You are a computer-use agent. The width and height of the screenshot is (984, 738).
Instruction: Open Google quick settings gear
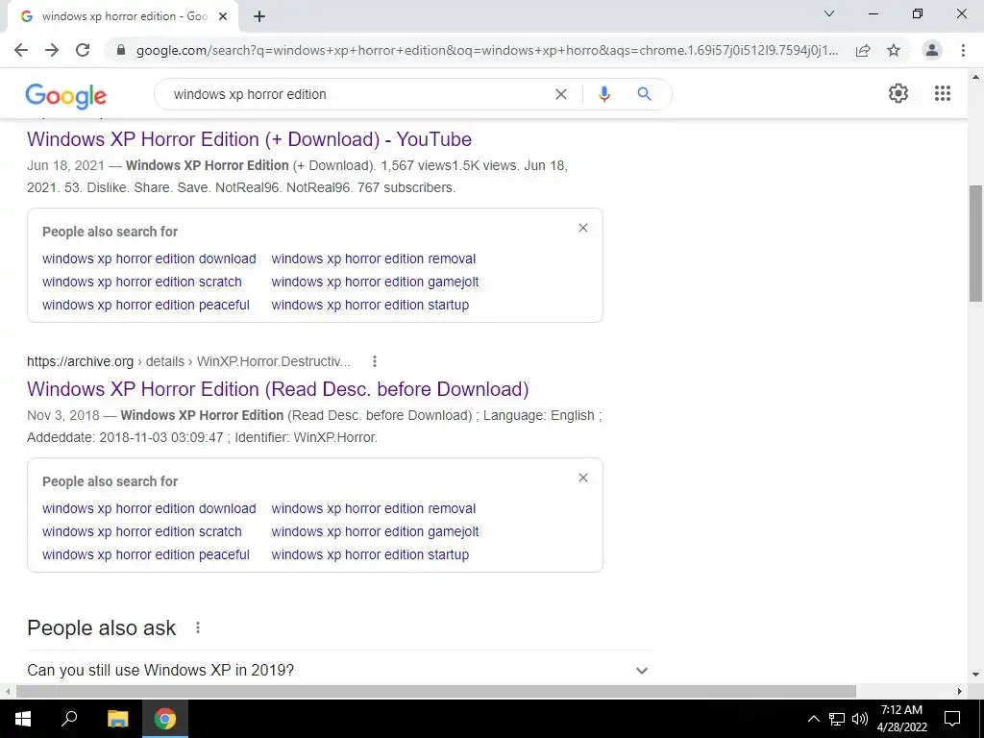point(898,93)
